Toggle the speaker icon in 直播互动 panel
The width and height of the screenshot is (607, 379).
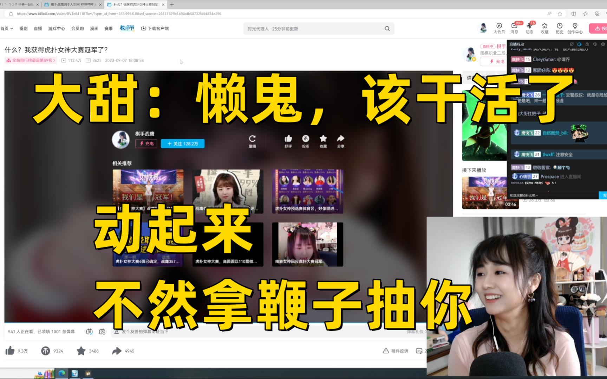(x=595, y=44)
